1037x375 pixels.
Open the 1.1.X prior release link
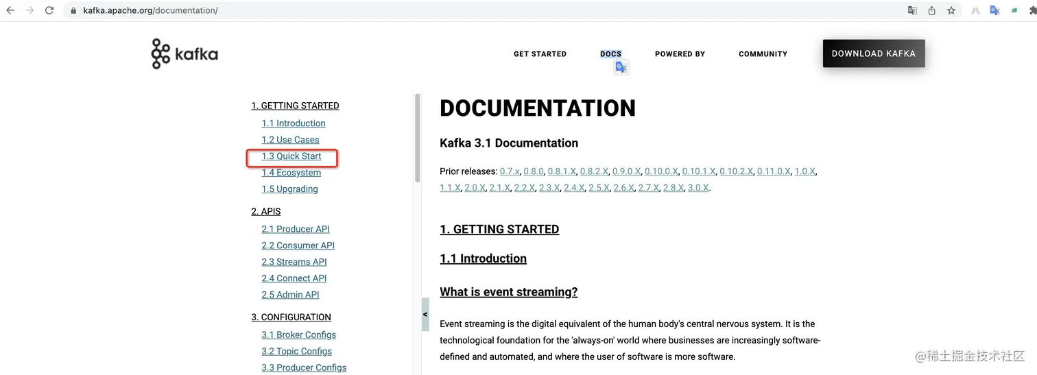(450, 188)
